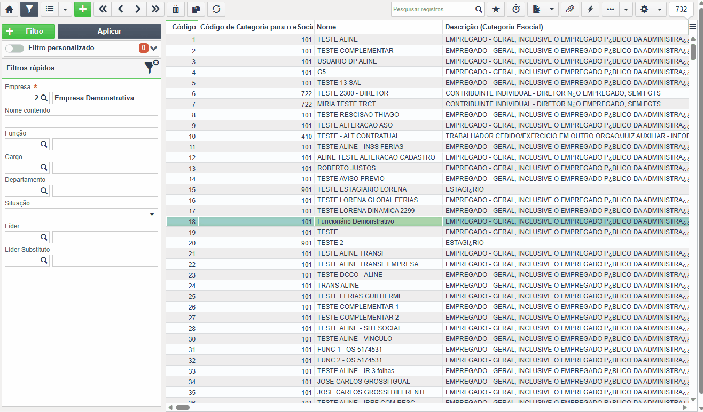Enable the Filtro personalizado switch

[x=14, y=48]
